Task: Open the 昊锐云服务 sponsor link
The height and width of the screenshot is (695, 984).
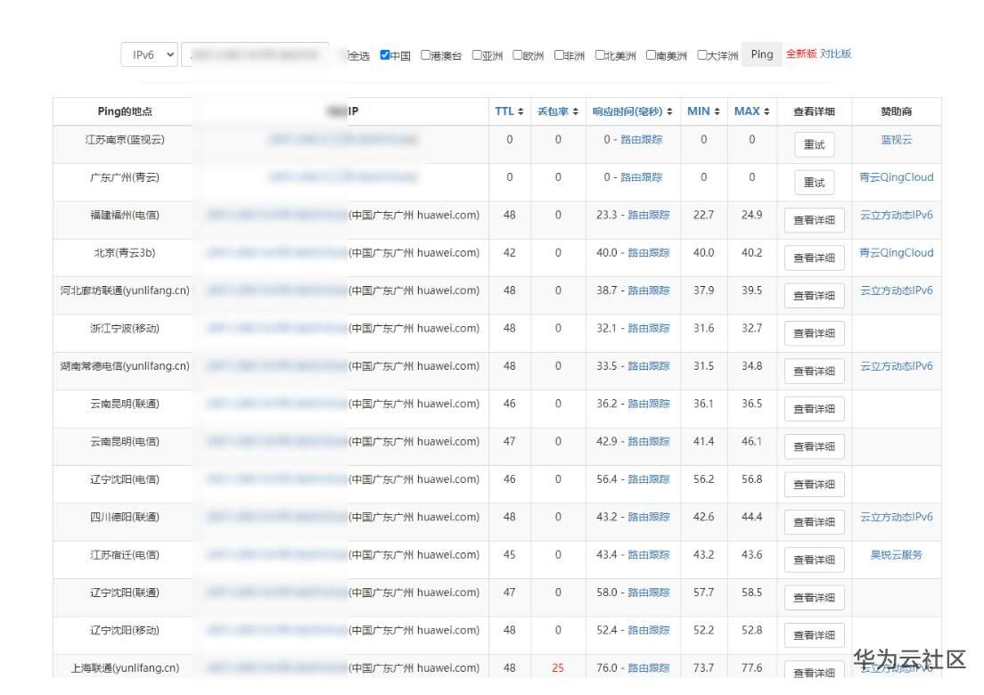Action: [896, 554]
